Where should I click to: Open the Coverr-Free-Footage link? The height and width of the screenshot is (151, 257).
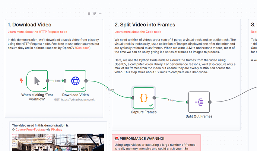click(31, 129)
